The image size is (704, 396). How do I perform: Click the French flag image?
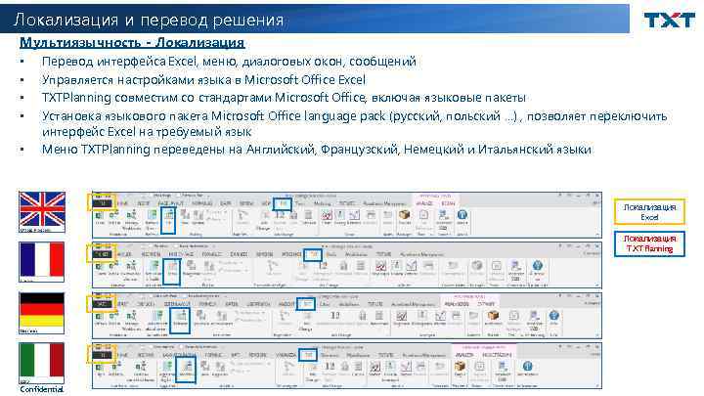tap(41, 262)
